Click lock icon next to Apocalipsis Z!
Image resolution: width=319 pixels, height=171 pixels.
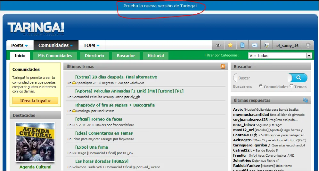coord(74,83)
